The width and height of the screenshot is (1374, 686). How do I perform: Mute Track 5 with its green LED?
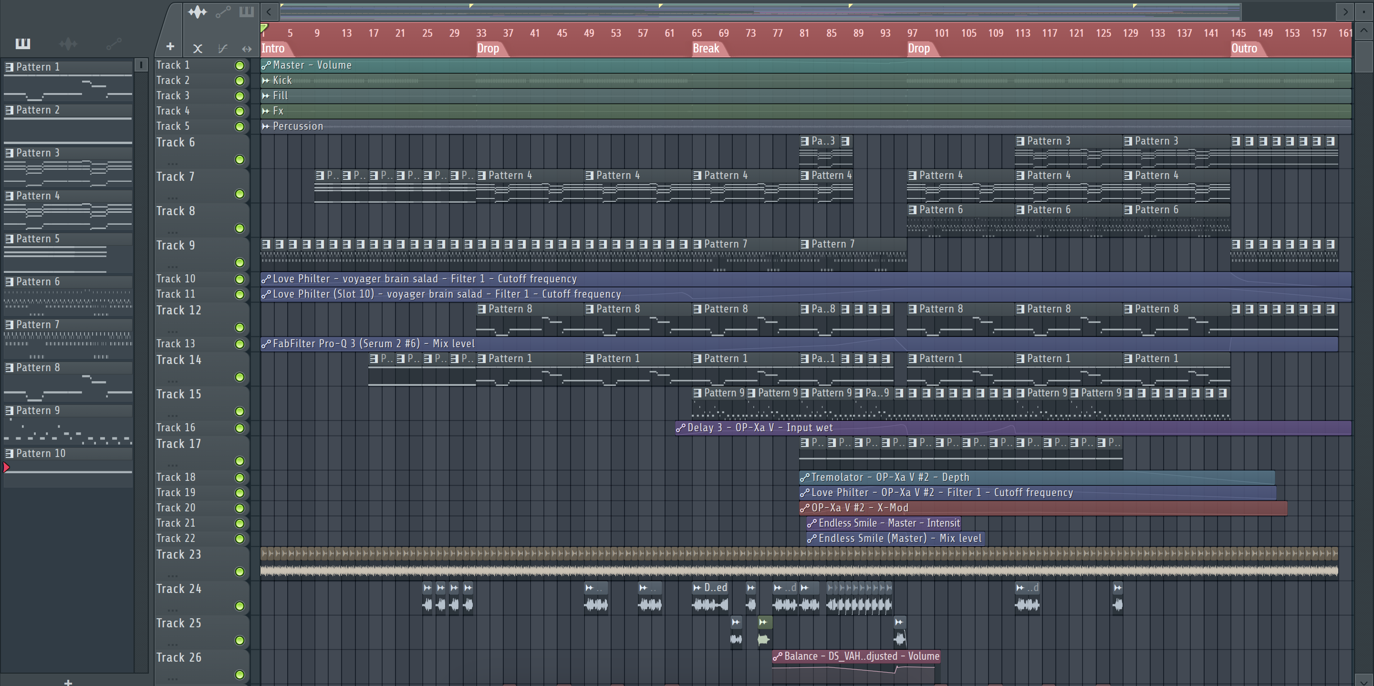[x=239, y=127]
